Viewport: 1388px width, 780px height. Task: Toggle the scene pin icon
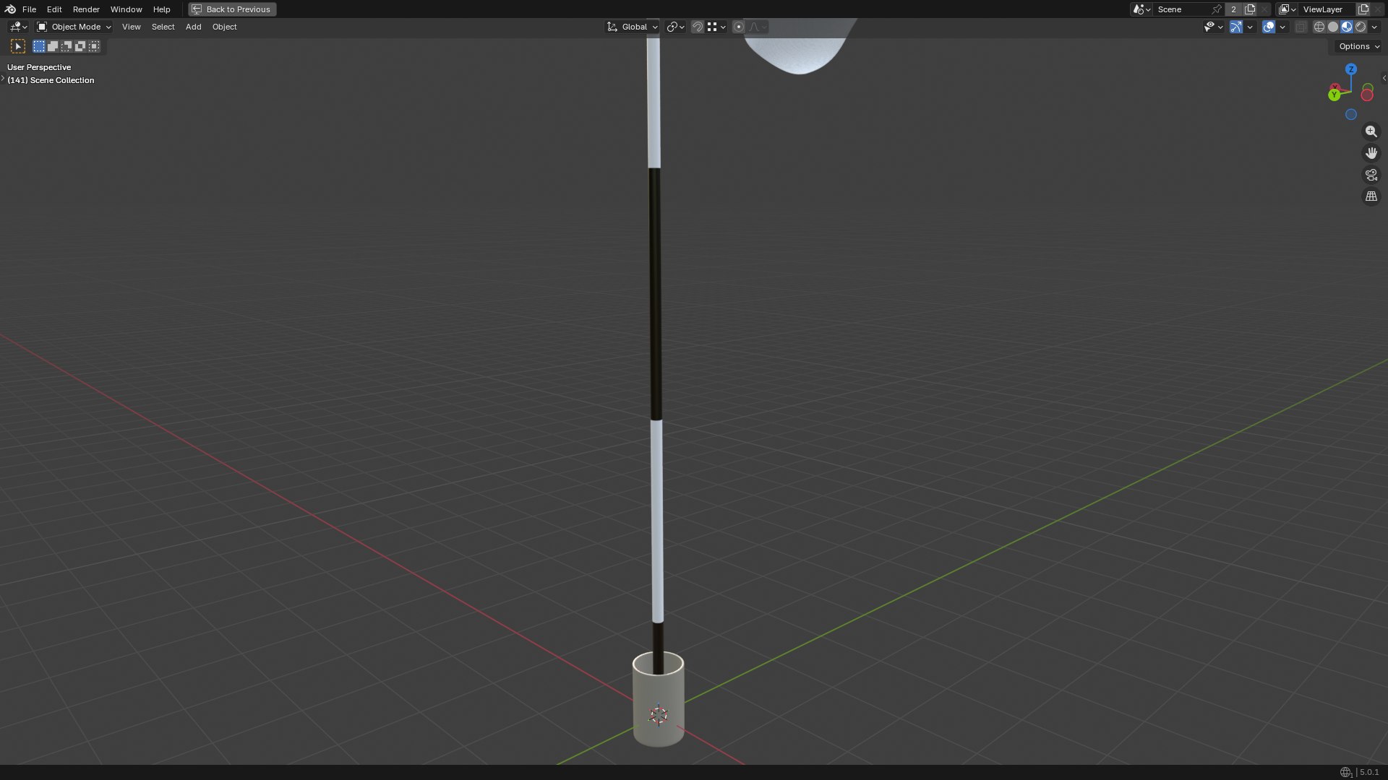1217,9
